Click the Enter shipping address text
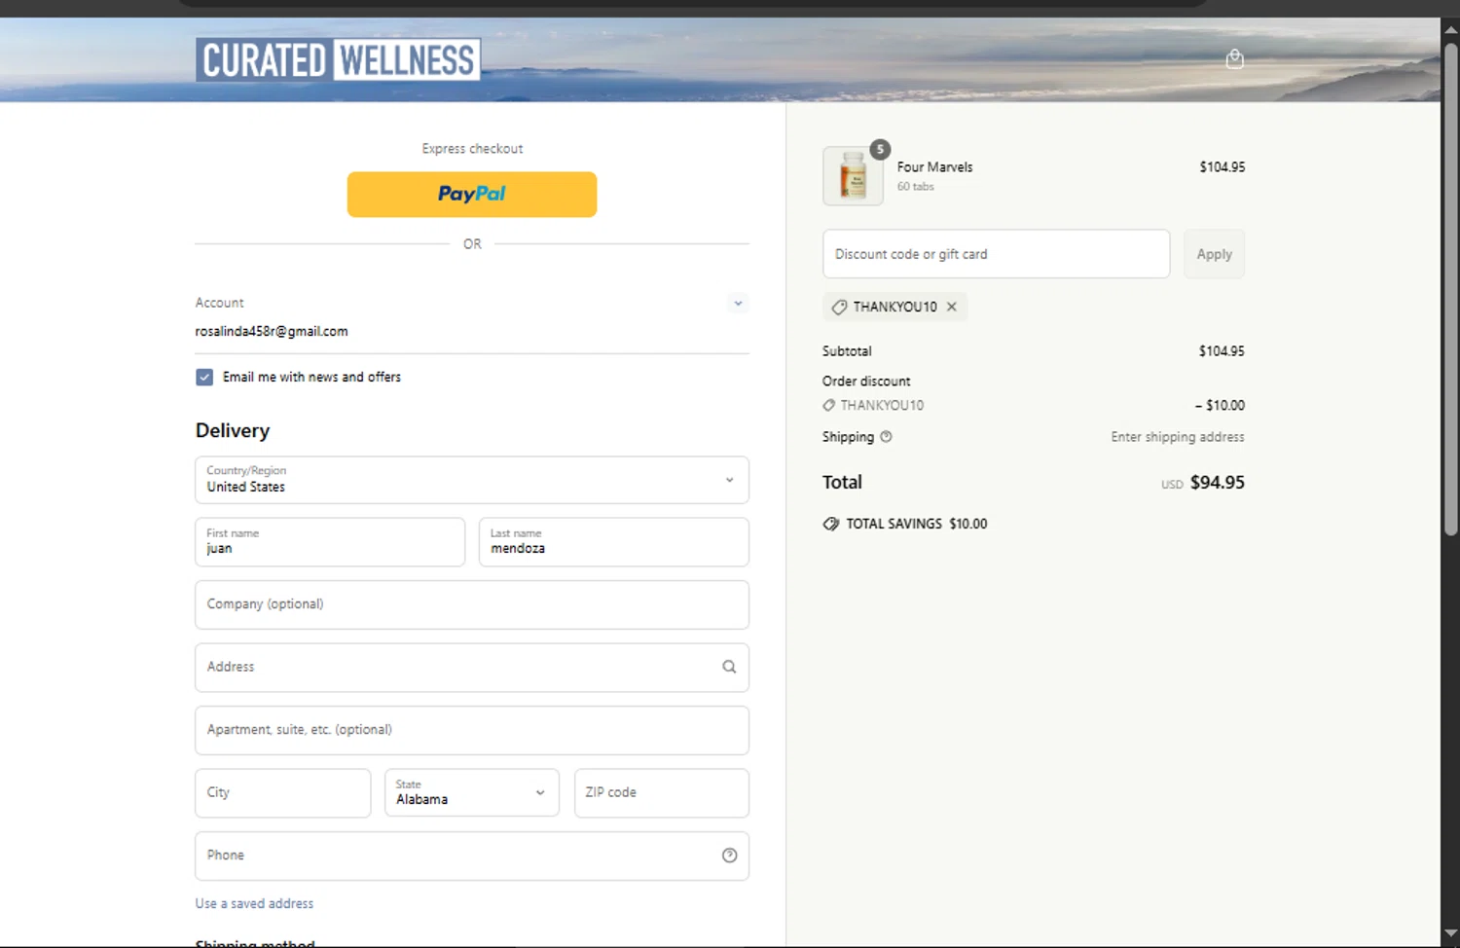The width and height of the screenshot is (1460, 948). pyautogui.click(x=1178, y=437)
